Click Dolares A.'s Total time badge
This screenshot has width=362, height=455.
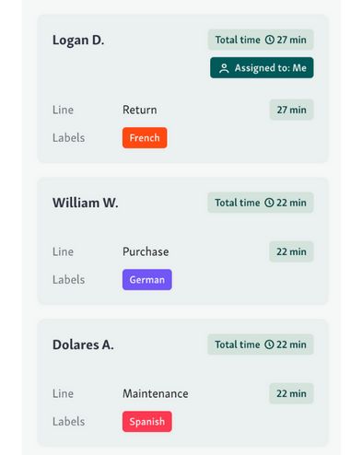tap(261, 344)
